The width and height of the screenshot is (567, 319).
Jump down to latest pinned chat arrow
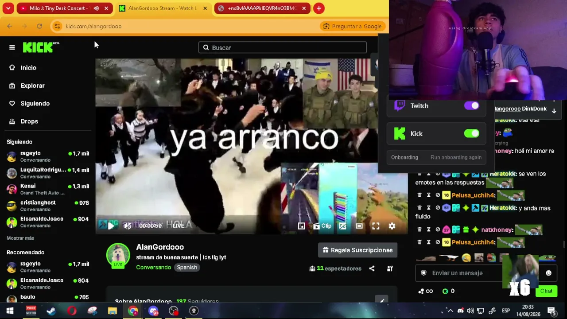(x=554, y=111)
